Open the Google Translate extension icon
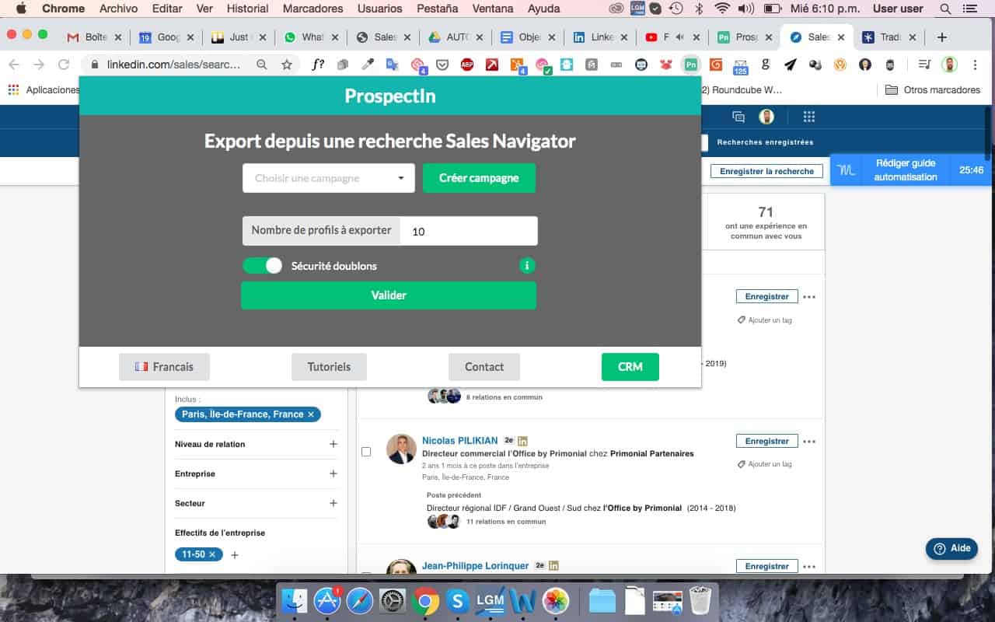 pos(393,65)
